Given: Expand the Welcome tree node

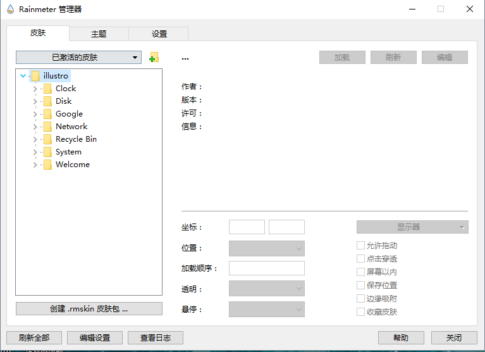Looking at the screenshot, I should (35, 165).
